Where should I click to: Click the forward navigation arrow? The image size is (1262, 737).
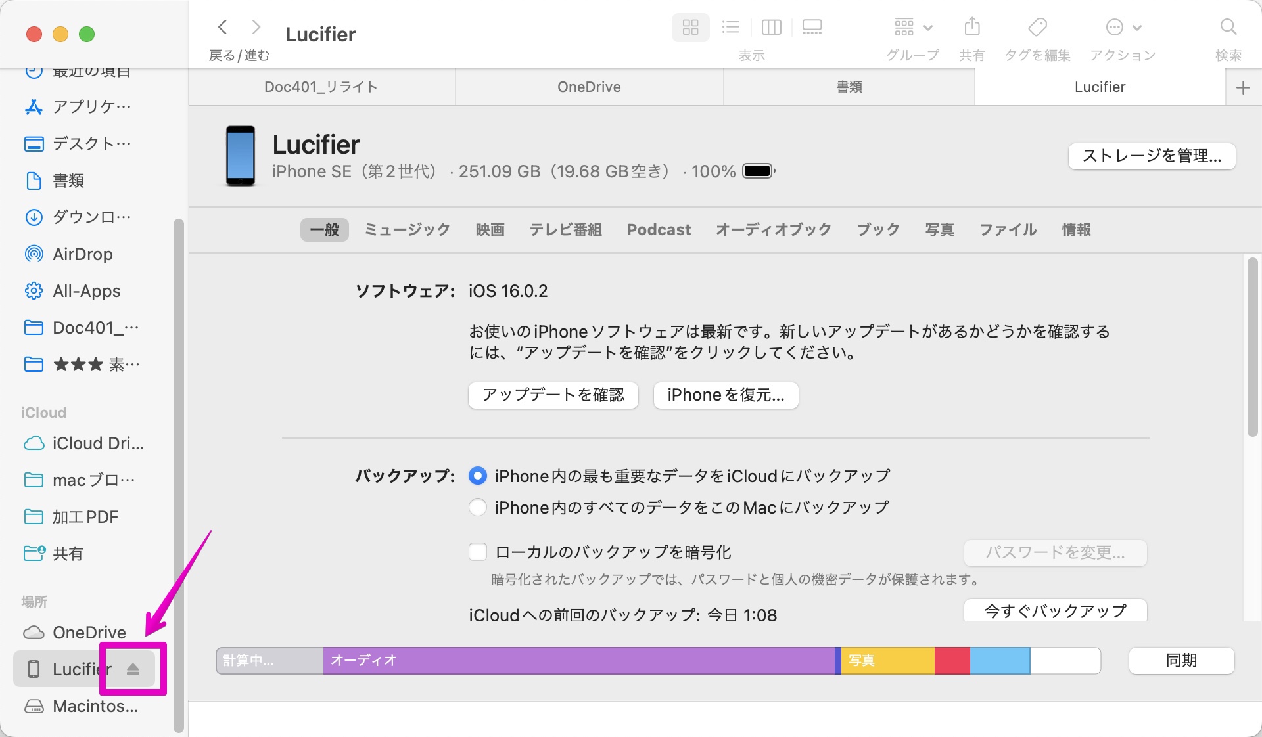click(x=256, y=27)
